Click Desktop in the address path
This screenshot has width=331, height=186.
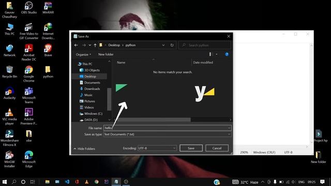point(114,45)
